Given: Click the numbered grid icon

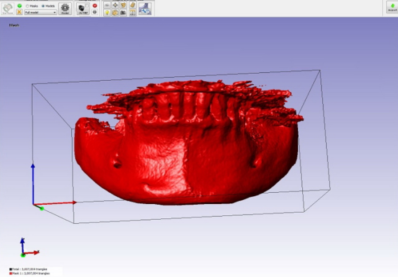Looking at the screenshot, I should 132,12.
